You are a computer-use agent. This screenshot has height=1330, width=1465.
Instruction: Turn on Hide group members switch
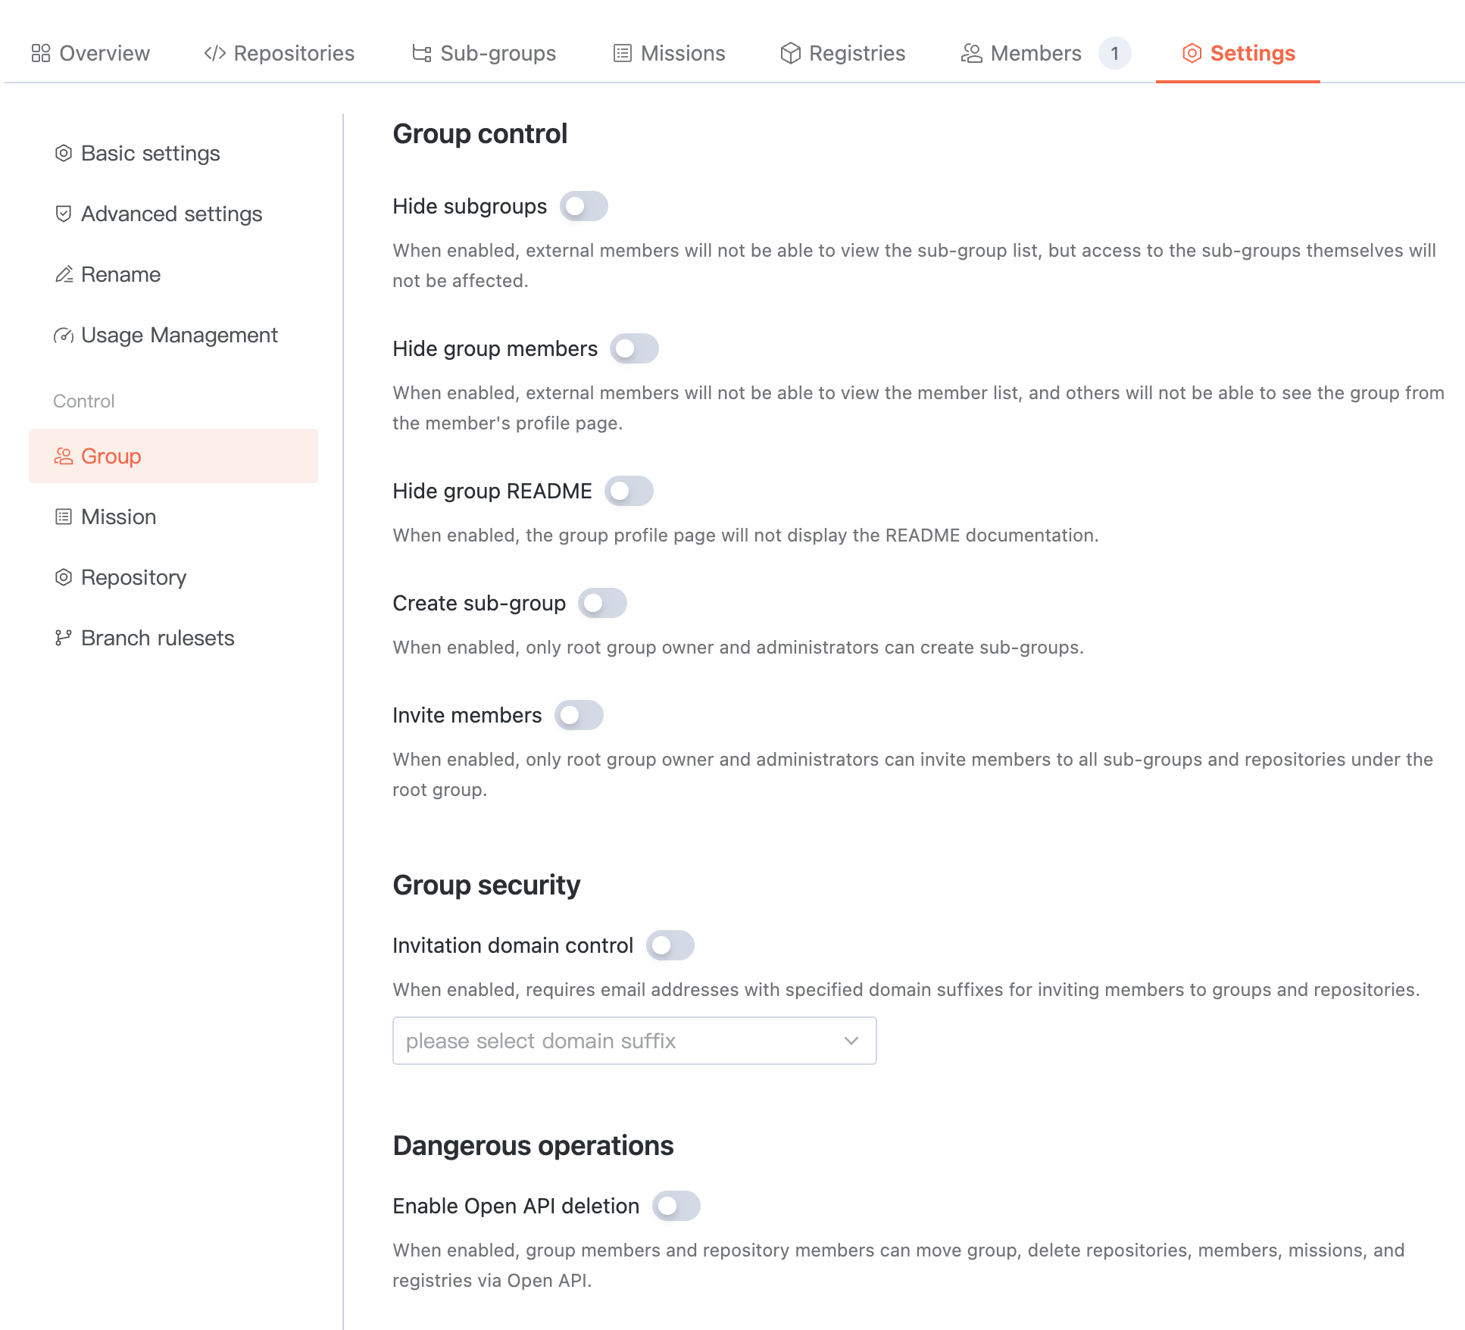(634, 348)
